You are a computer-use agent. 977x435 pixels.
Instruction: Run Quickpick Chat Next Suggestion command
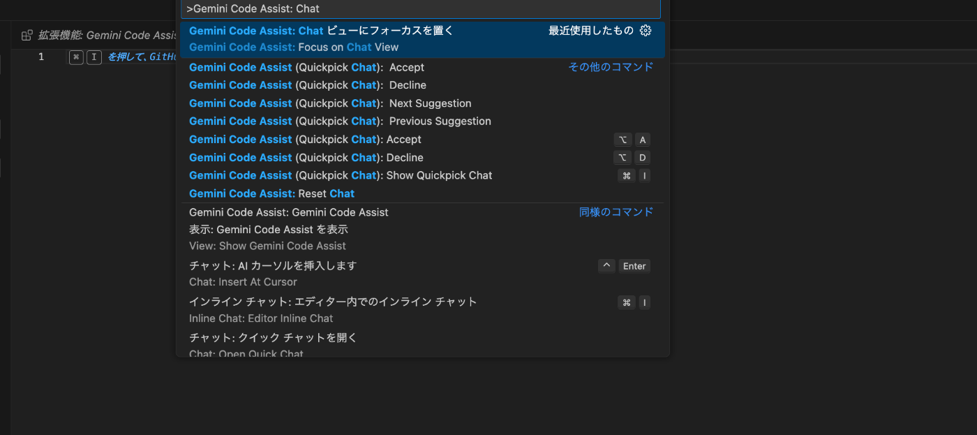(x=422, y=103)
